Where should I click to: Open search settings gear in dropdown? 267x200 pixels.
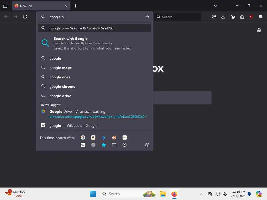coord(147,145)
